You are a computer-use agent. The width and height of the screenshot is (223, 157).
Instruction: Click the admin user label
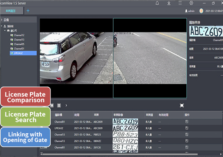190,11
